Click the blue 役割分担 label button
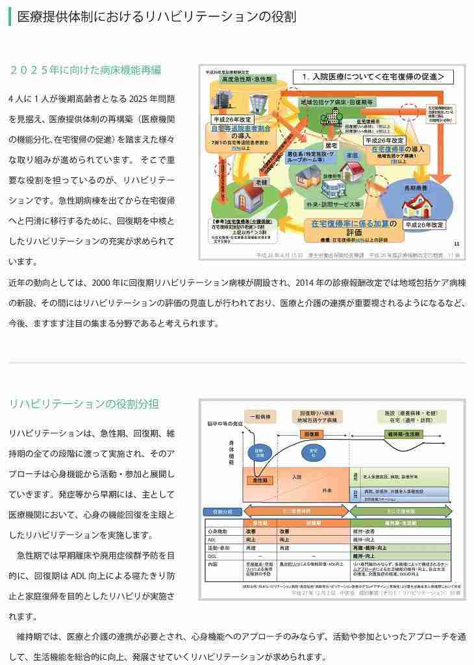Image resolution: width=474 pixels, height=665 pixels. pos(223,512)
